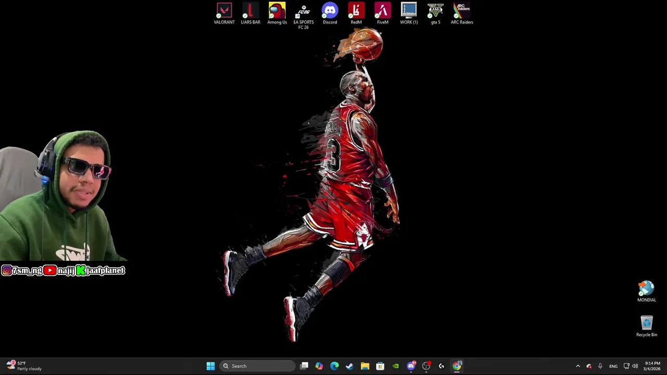
Task: Click the WORK (1) desktop icon
Action: [409, 14]
